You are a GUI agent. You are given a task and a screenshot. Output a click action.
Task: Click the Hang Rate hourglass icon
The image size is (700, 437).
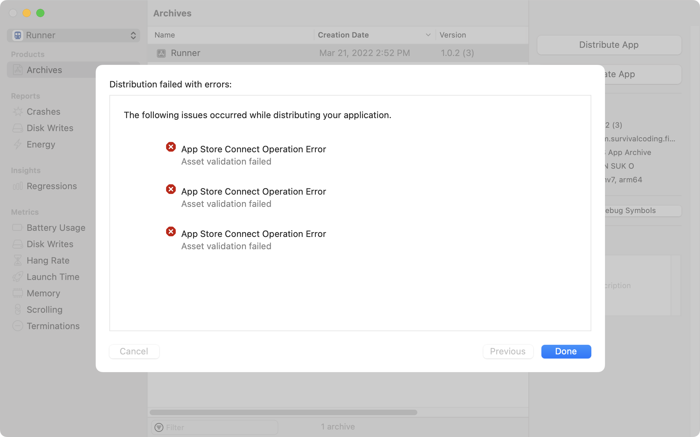(x=18, y=260)
